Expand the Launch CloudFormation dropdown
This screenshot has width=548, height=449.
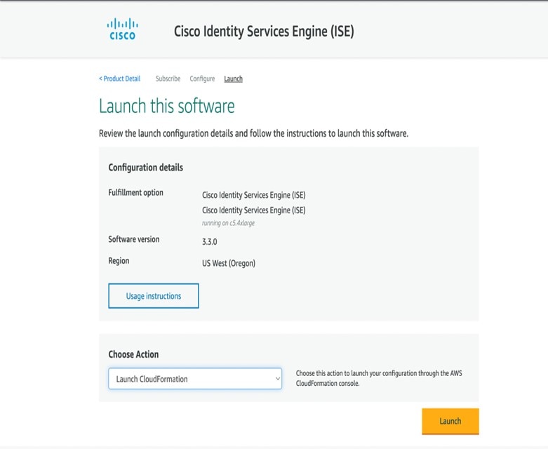pyautogui.click(x=195, y=378)
